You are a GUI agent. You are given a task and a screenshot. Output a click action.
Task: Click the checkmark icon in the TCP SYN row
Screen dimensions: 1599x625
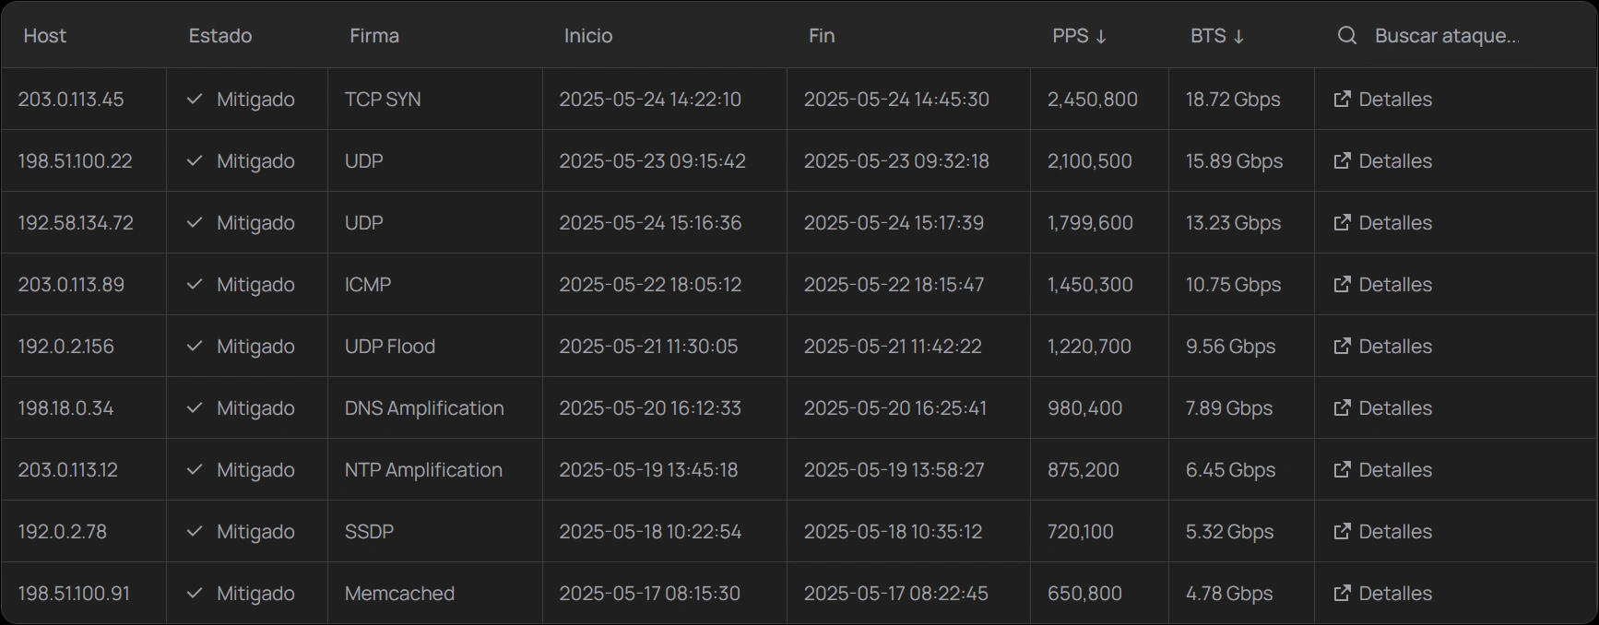195,99
